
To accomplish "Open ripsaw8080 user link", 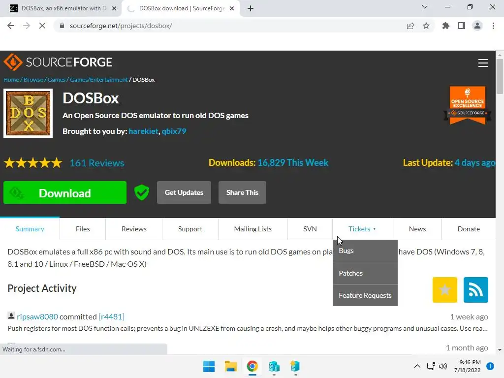I will pos(37,316).
